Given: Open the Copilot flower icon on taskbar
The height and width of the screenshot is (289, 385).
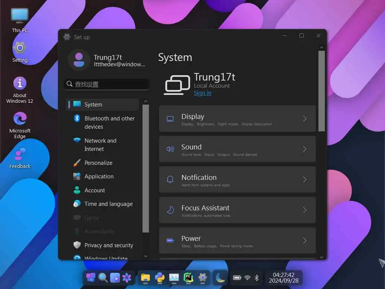Looking at the screenshot, I should coord(127,278).
